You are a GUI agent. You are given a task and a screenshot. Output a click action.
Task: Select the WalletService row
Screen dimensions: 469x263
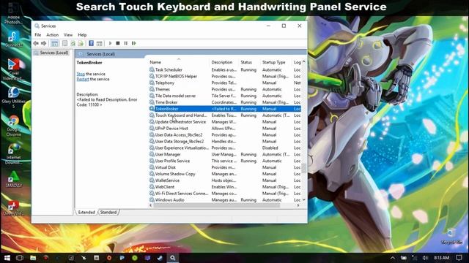(x=225, y=180)
